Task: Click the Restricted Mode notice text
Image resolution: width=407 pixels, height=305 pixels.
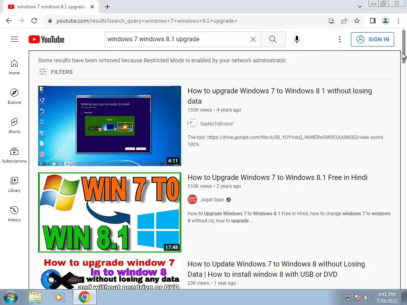Action: coord(163,60)
